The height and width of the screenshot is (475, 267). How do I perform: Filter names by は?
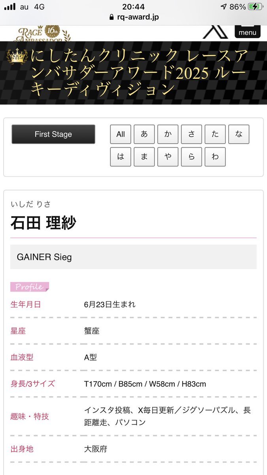pyautogui.click(x=121, y=157)
